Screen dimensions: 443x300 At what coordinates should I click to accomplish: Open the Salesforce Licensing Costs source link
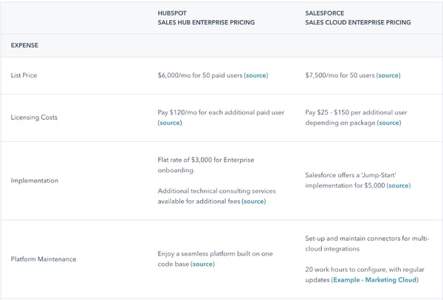(x=389, y=123)
